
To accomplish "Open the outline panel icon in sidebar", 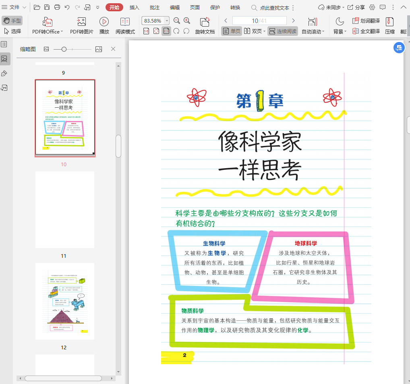I will [x=4, y=44].
